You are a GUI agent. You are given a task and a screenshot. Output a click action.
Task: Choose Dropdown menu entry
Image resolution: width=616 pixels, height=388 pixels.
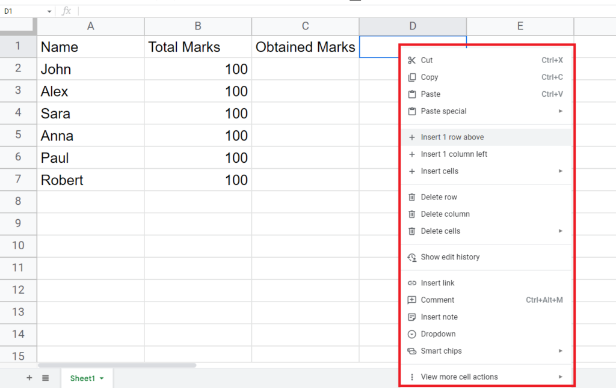486,335
